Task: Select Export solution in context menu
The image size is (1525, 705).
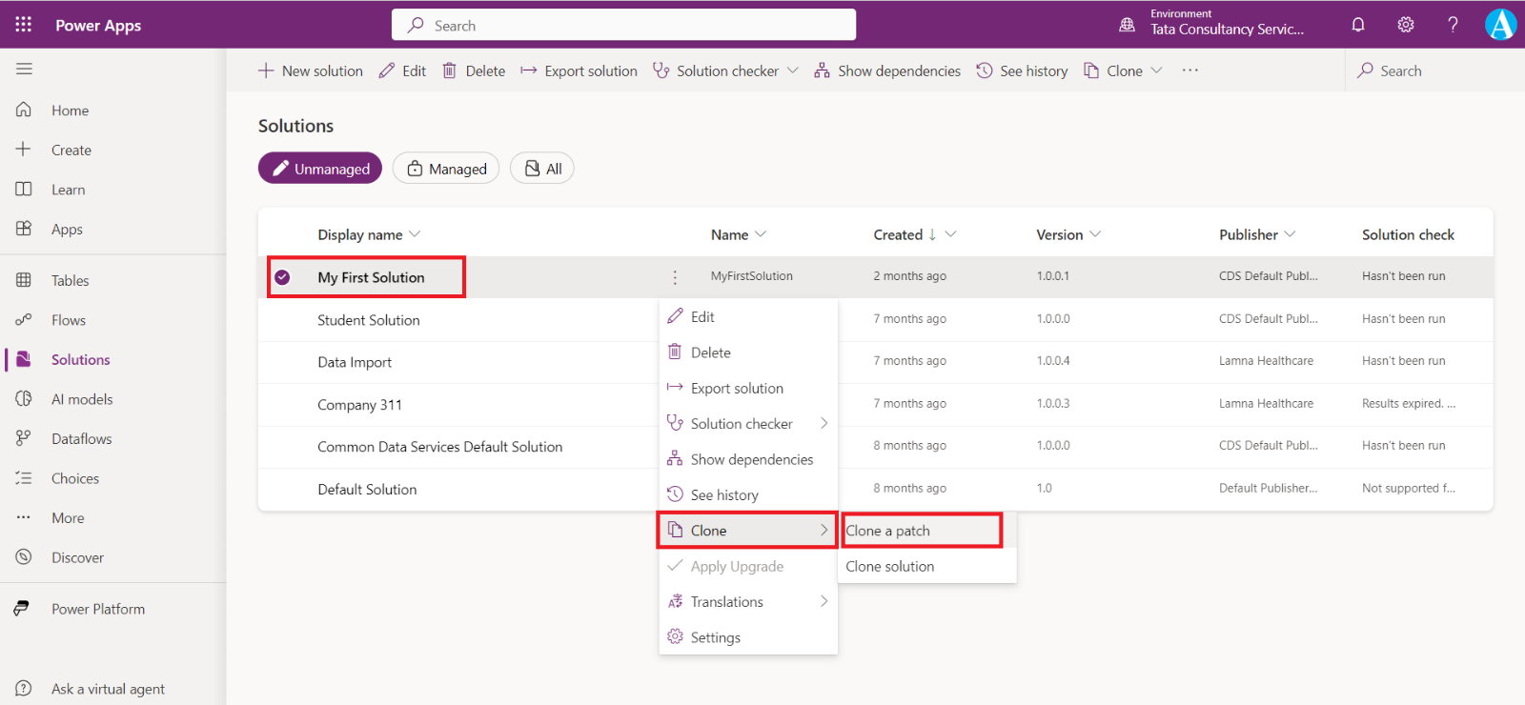Action: point(737,388)
